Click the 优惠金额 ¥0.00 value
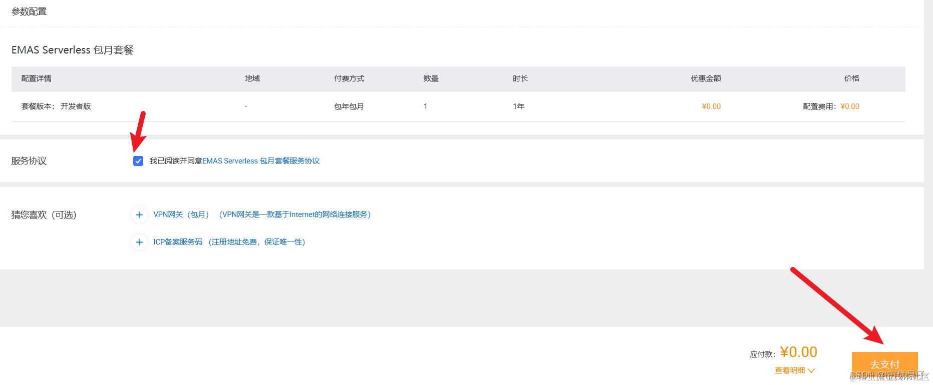The width and height of the screenshot is (933, 385). (x=711, y=106)
